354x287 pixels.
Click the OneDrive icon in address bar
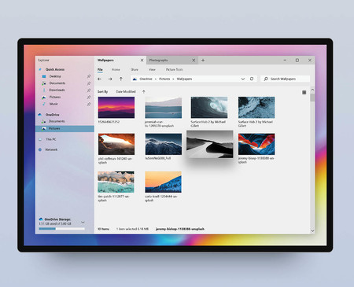click(x=135, y=79)
